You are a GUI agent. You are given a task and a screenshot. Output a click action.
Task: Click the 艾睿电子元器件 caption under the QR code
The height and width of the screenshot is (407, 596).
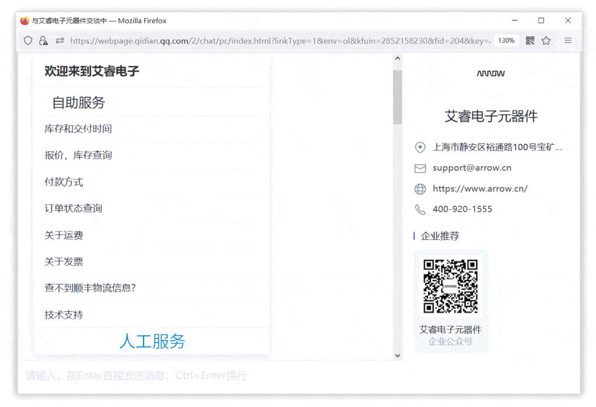click(x=450, y=330)
